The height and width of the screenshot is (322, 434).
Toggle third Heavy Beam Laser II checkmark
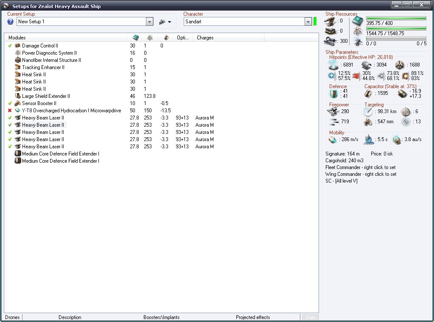click(10, 132)
